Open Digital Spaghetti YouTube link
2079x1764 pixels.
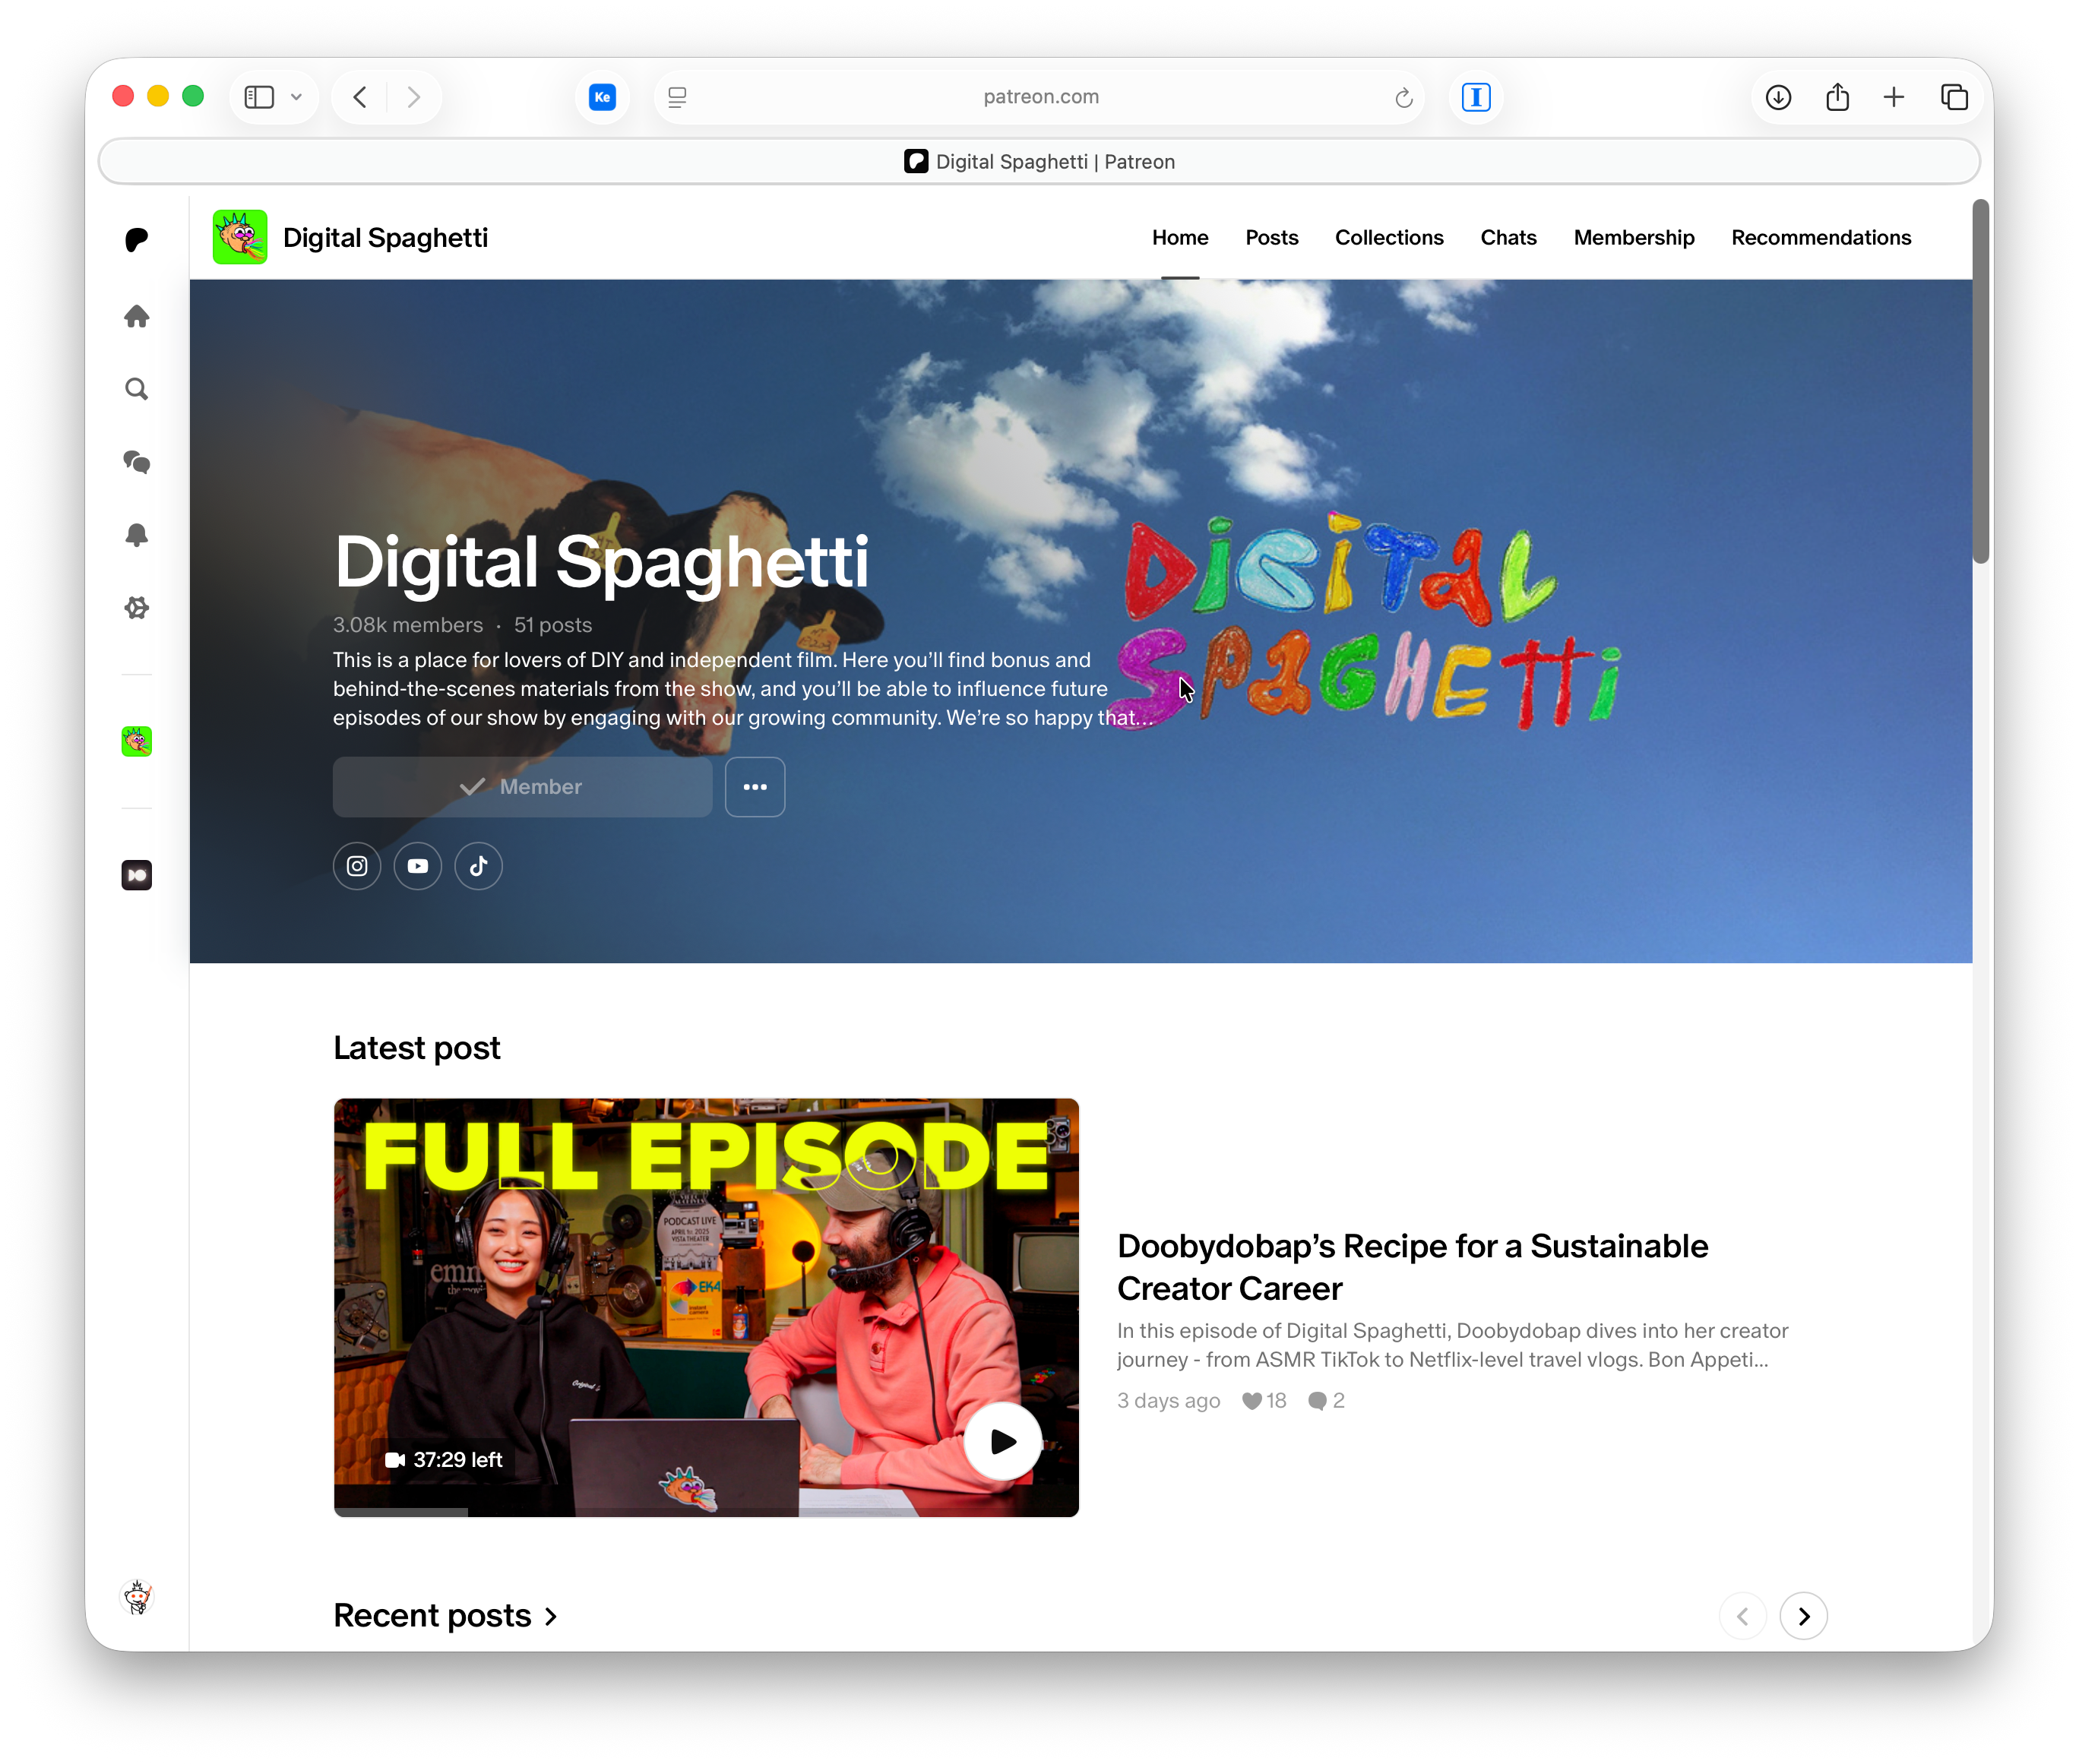418,866
